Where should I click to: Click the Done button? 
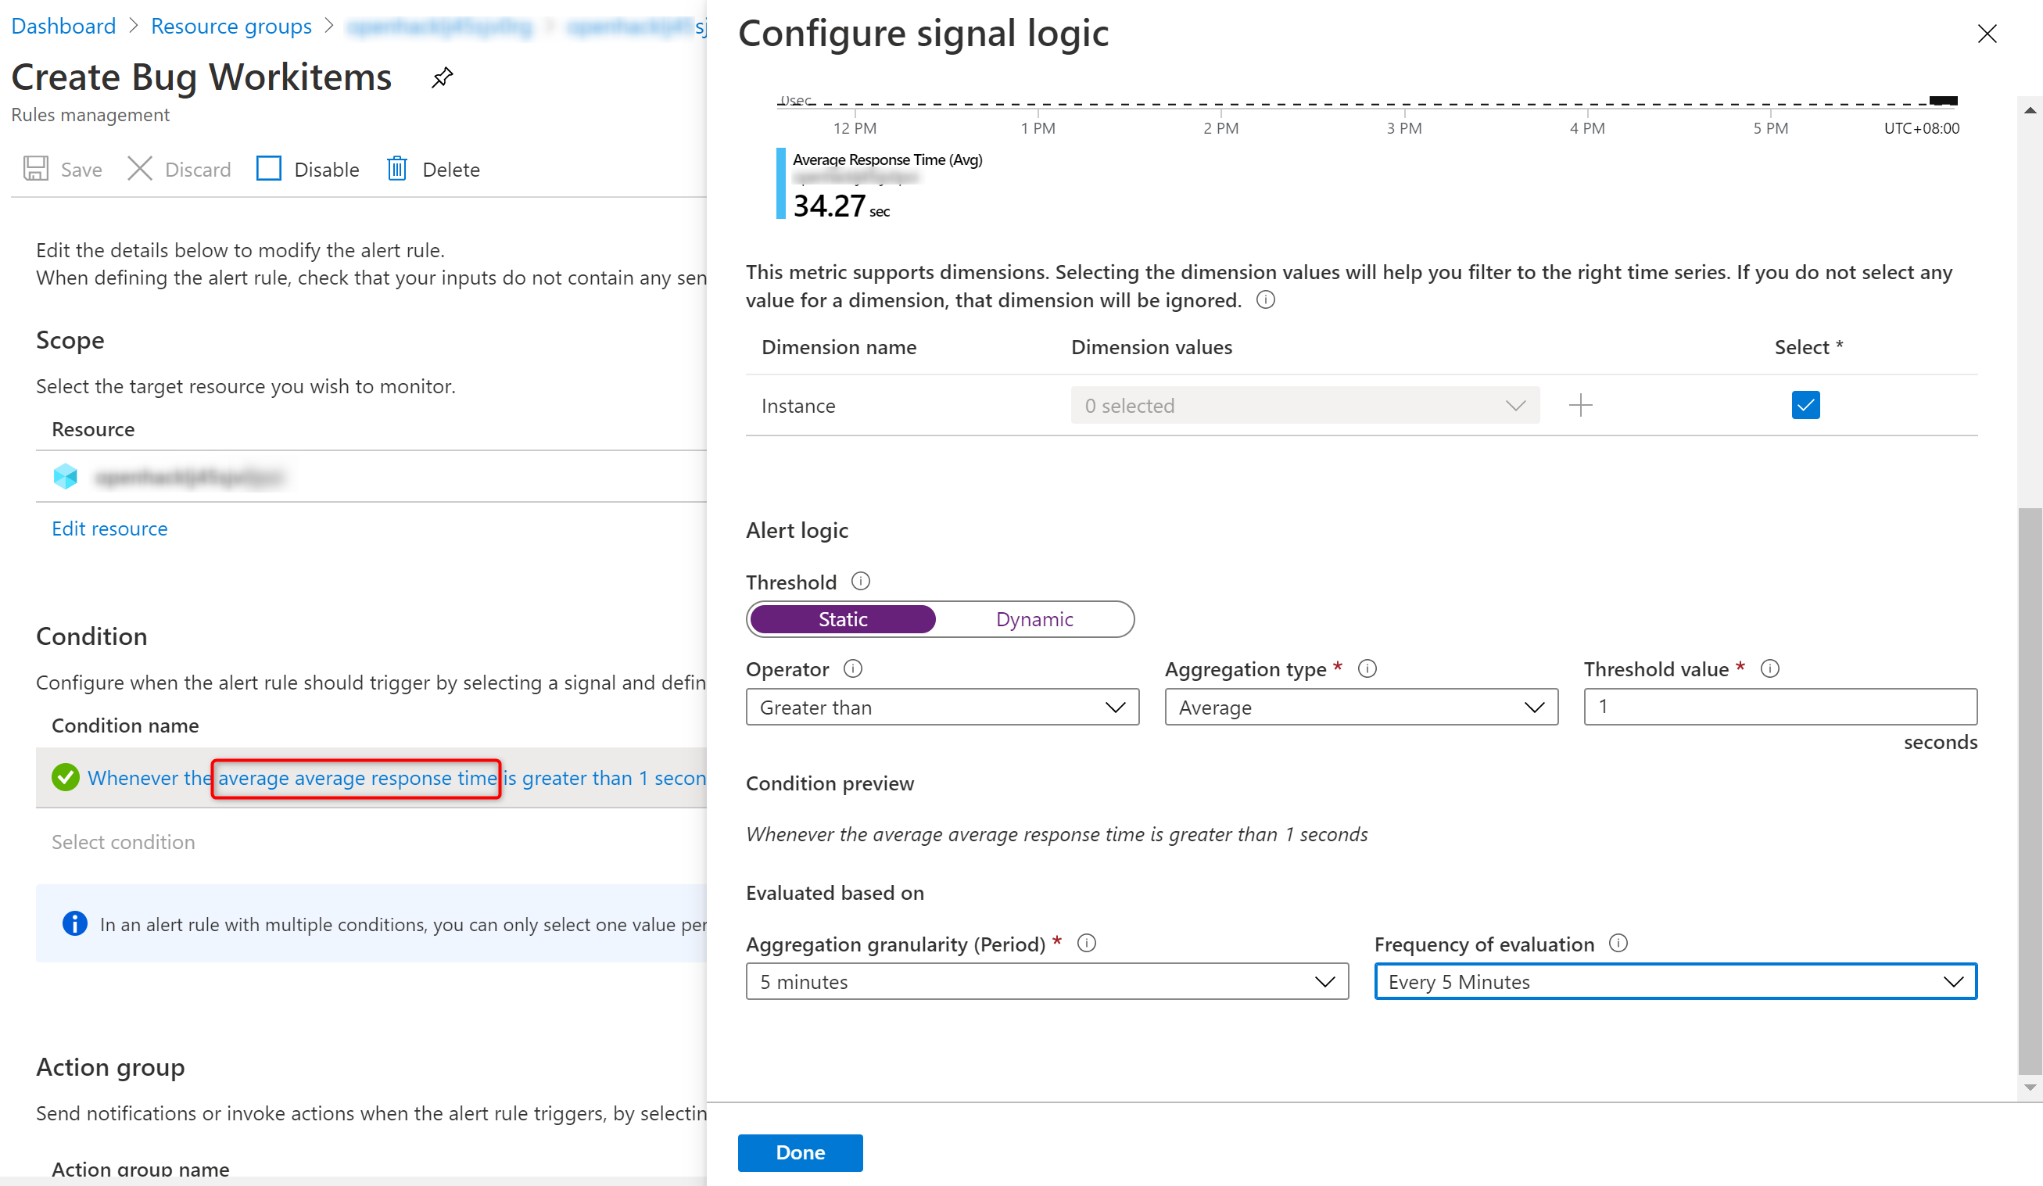pos(799,1152)
